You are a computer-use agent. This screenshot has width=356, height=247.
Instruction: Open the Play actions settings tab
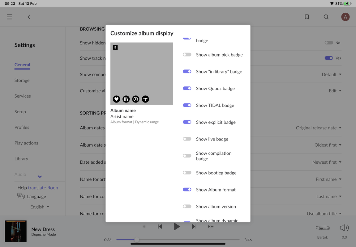(x=26, y=143)
